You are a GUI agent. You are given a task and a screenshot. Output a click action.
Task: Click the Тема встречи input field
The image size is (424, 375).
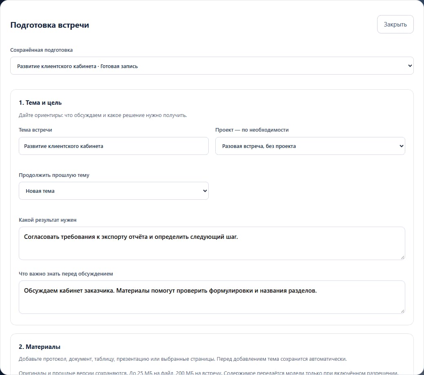(x=114, y=146)
